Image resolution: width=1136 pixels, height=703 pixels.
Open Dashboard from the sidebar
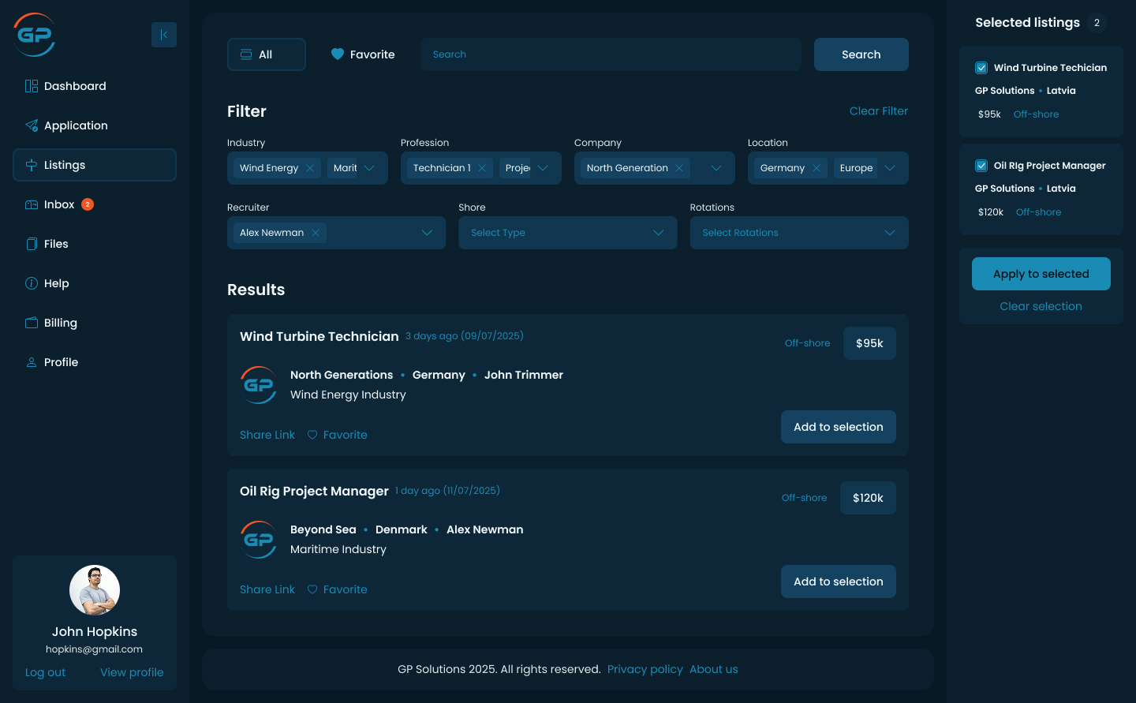(x=75, y=86)
